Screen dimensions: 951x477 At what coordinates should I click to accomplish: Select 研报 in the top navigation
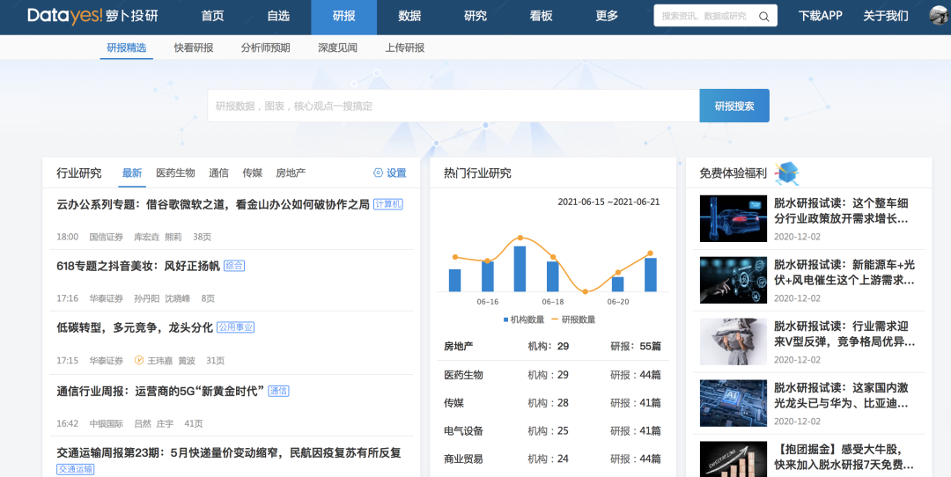point(344,17)
